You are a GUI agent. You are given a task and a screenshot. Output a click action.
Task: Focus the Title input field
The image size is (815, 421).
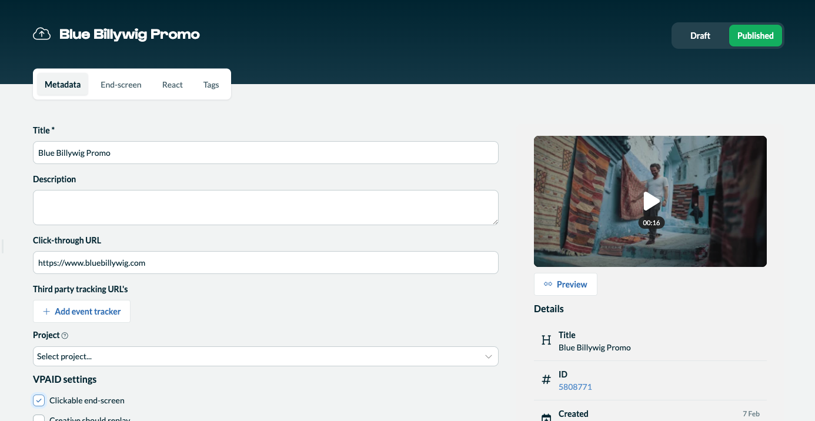point(266,153)
